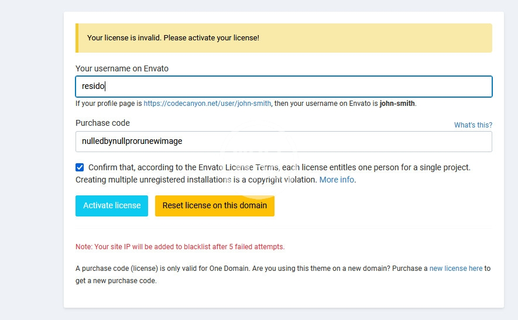Click the red blacklist note text

180,247
